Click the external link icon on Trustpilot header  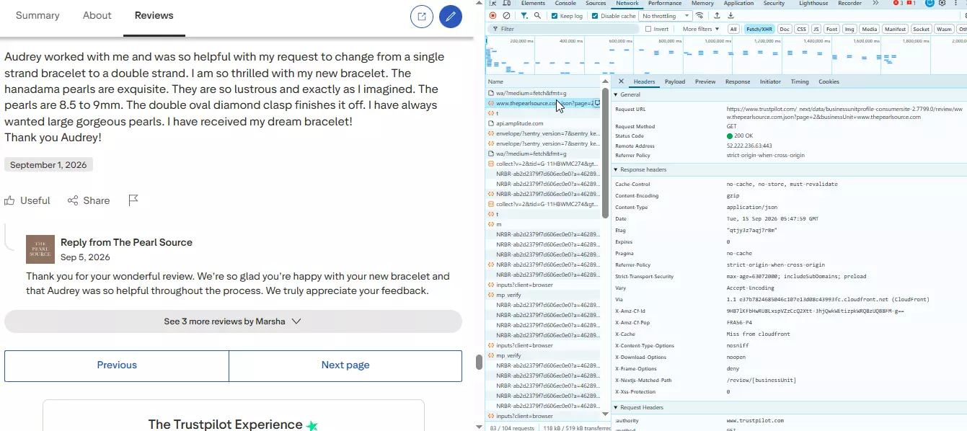pyautogui.click(x=422, y=17)
